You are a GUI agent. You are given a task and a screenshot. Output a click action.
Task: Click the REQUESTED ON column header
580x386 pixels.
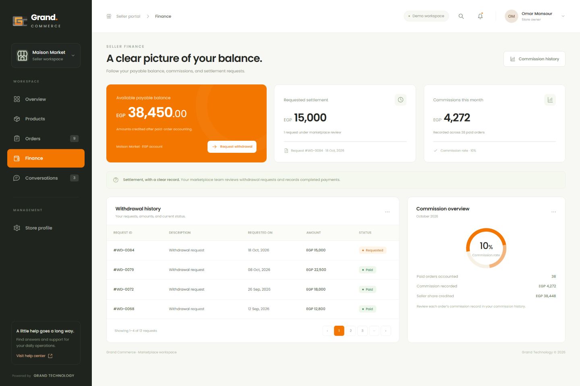260,233
